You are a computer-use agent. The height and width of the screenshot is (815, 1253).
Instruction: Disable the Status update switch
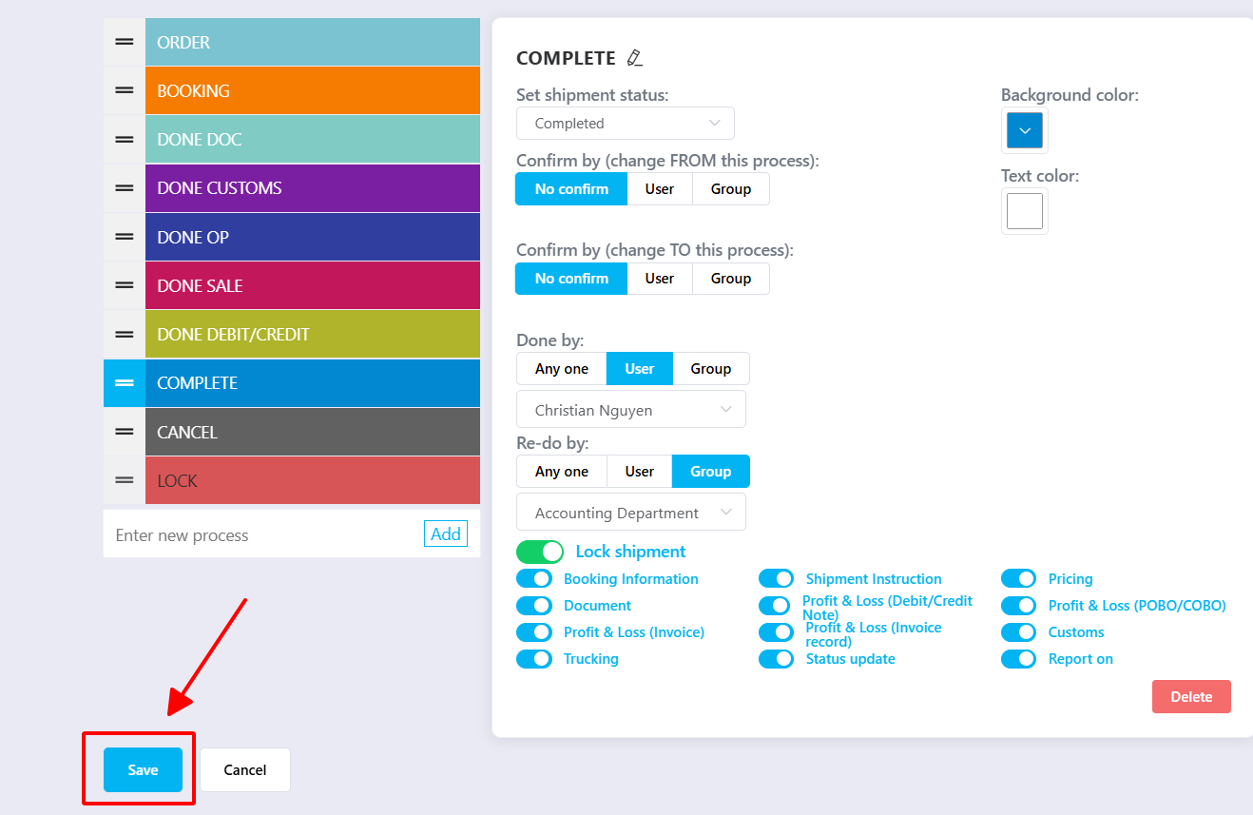[x=777, y=658]
